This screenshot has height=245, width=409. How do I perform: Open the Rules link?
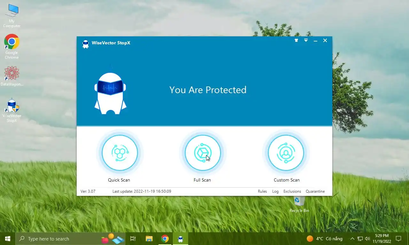pyautogui.click(x=262, y=191)
